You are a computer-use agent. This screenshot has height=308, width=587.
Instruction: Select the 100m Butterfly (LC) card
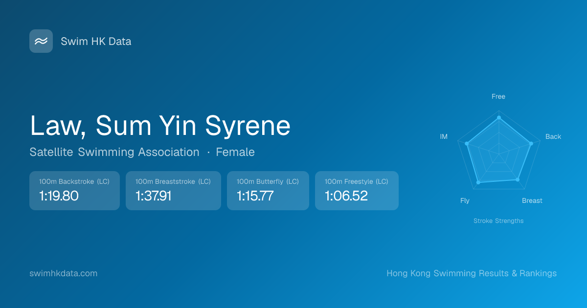268,191
